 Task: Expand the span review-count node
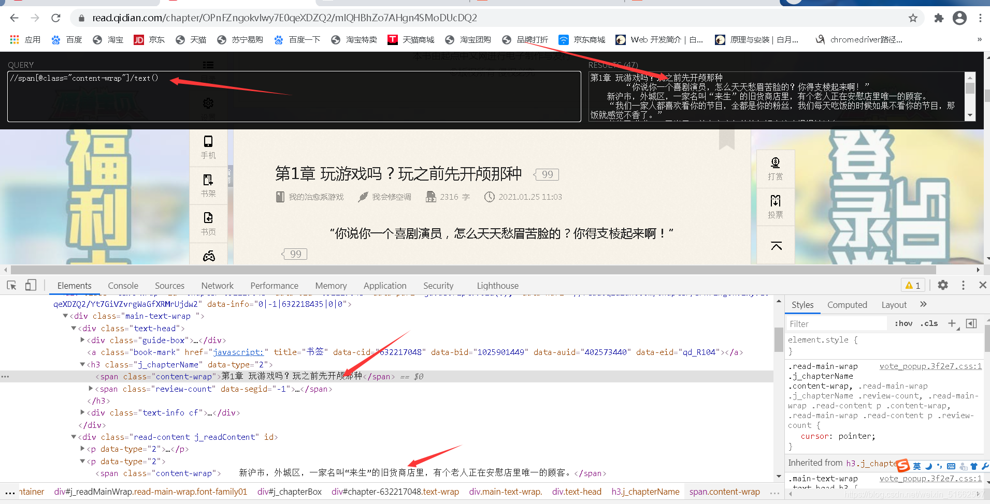[91, 389]
